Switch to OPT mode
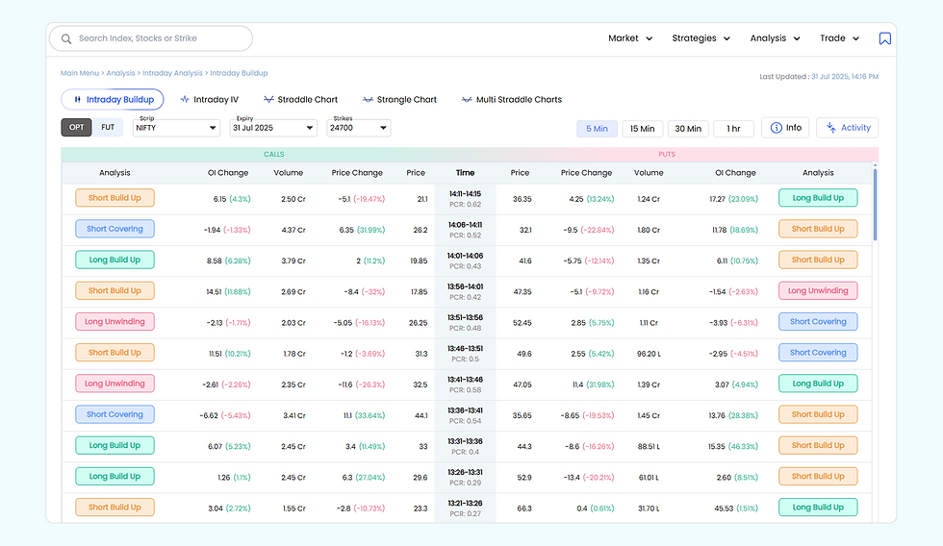 [76, 127]
